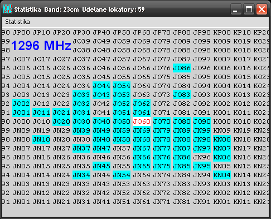Select locator KO09
271x219 pixels.
click(x=222, y=41)
